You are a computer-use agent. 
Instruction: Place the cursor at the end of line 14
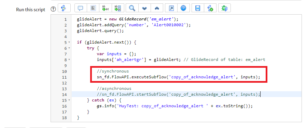[x=261, y=94]
